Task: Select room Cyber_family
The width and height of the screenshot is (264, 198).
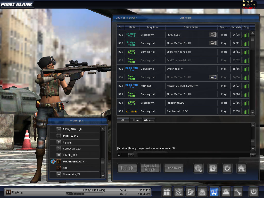Action: 183,69
